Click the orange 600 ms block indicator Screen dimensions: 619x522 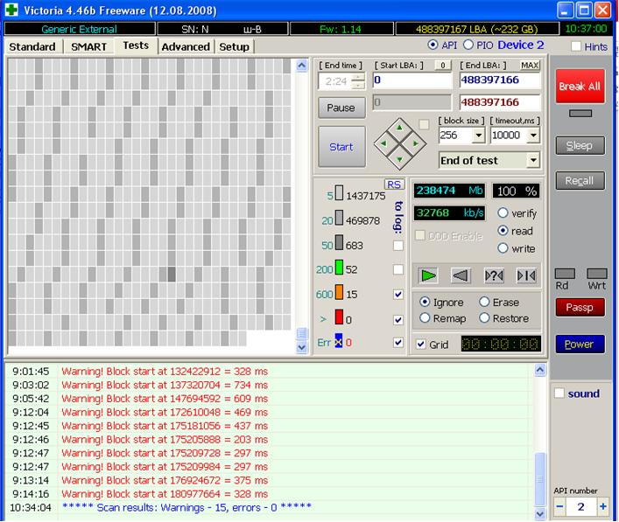click(x=339, y=292)
